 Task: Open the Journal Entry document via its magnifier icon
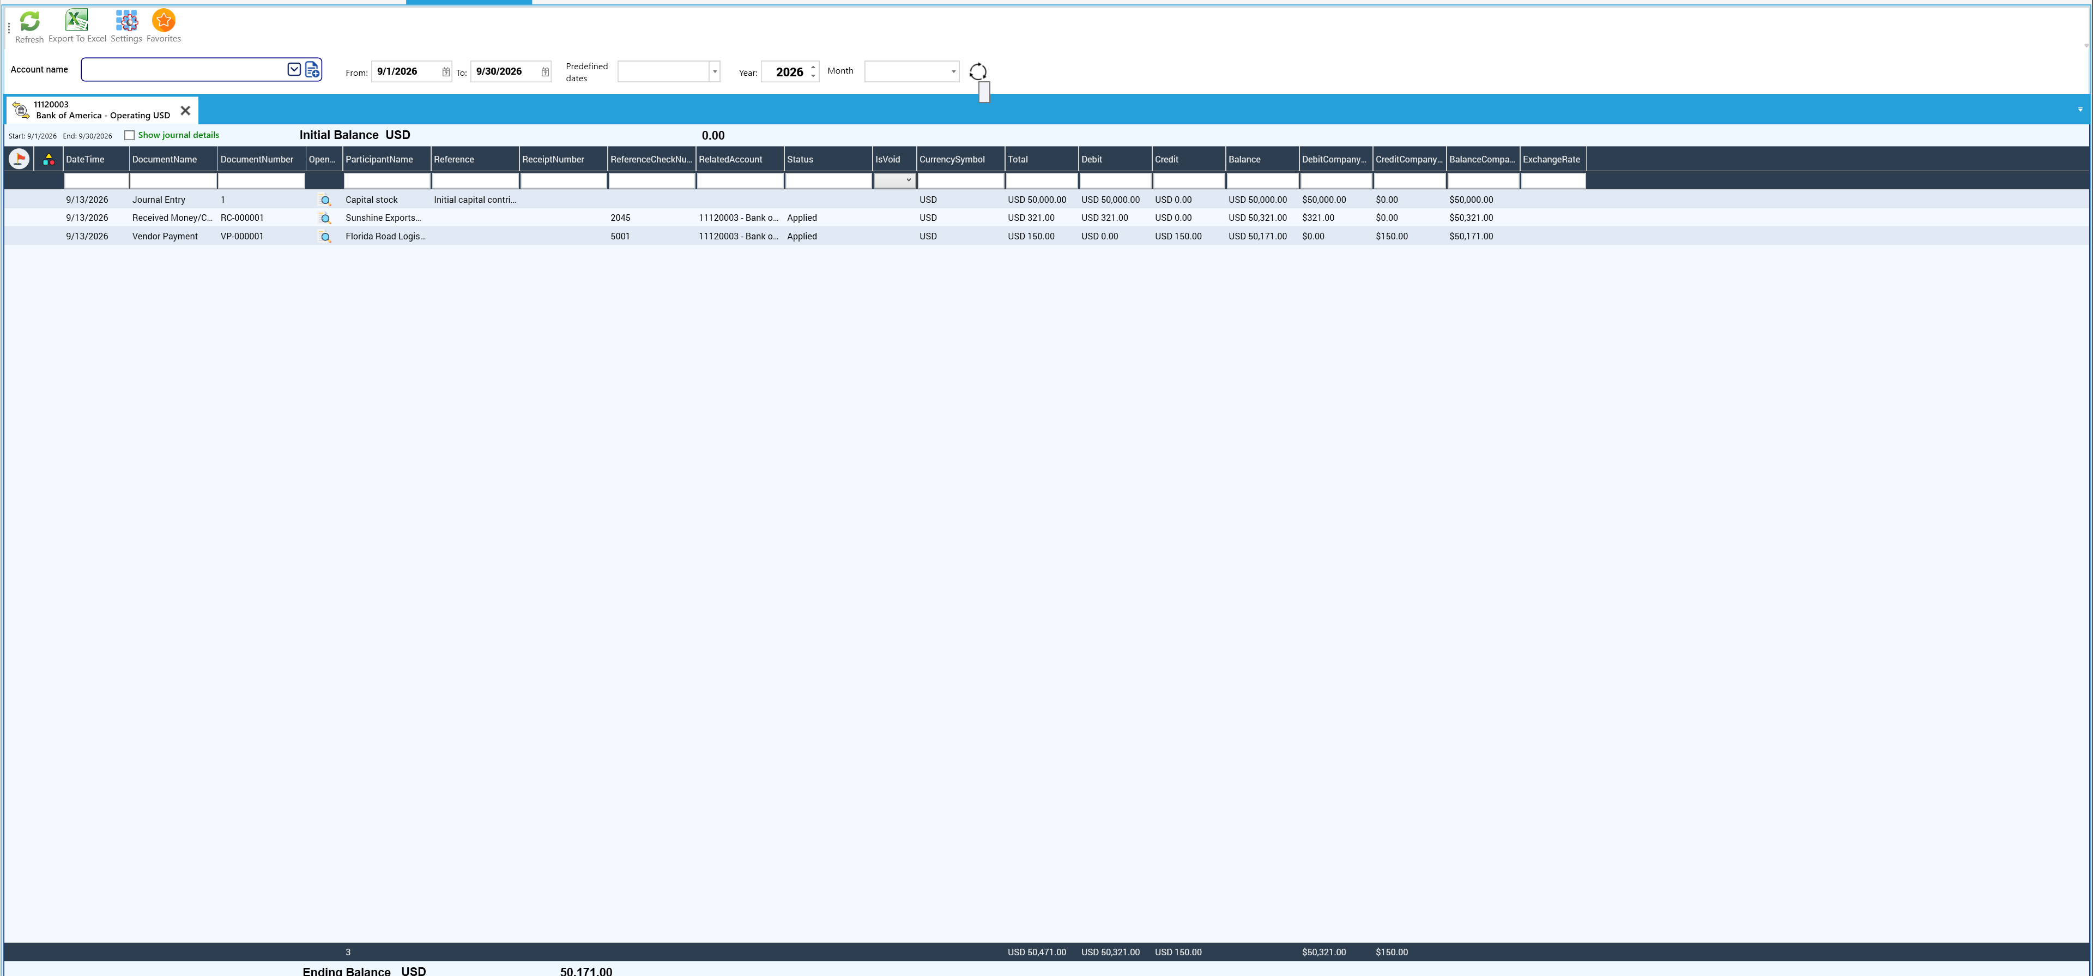pyautogui.click(x=325, y=200)
